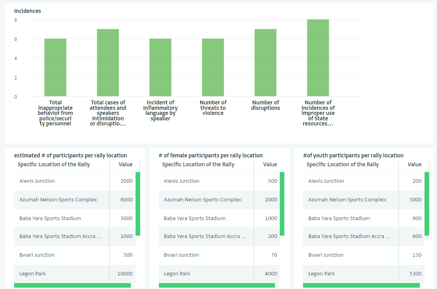Click value 2000 in female participants table
Viewport: 437px width, 289px height.
[271, 199]
